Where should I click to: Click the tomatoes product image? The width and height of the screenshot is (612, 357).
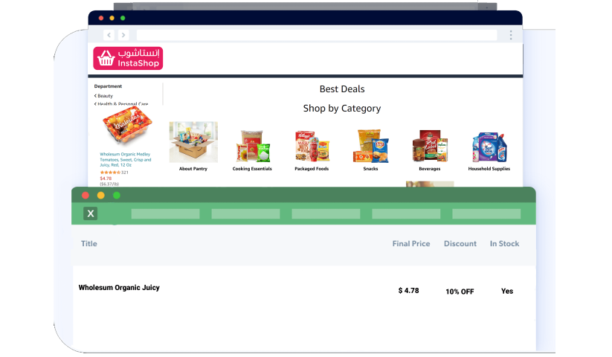[127, 126]
